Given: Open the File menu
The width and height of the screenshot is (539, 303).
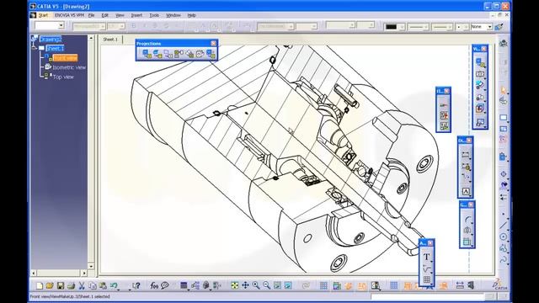Looking at the screenshot, I should [92, 15].
